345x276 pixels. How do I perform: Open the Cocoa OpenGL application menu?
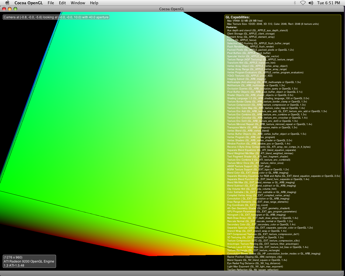29,3
